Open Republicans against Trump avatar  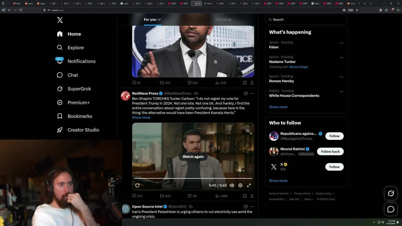coord(274,136)
